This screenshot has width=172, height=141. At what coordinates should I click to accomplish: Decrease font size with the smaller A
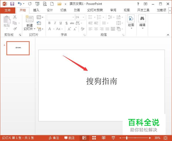pyautogui.click(x=75, y=29)
